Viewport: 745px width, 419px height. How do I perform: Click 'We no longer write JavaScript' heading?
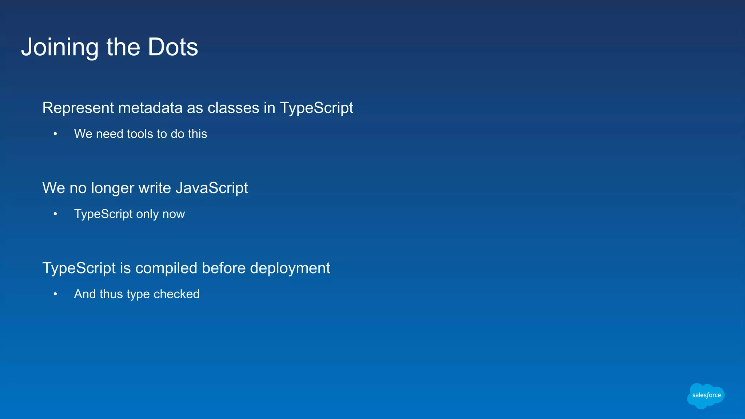click(x=145, y=188)
